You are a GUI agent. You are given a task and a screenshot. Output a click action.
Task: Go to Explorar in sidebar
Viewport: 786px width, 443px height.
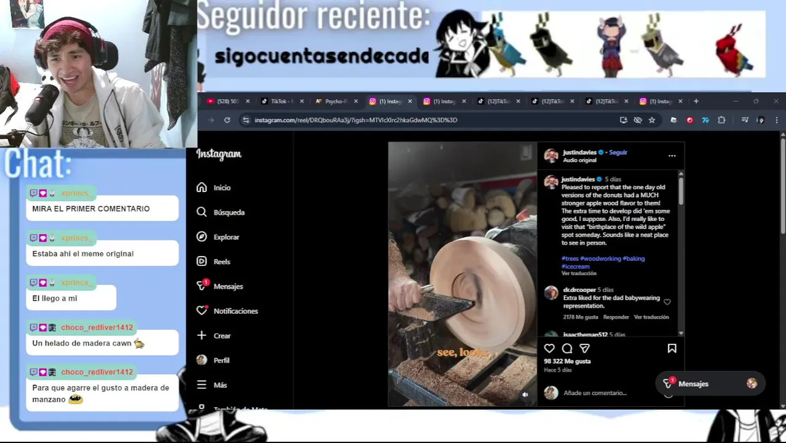(218, 237)
